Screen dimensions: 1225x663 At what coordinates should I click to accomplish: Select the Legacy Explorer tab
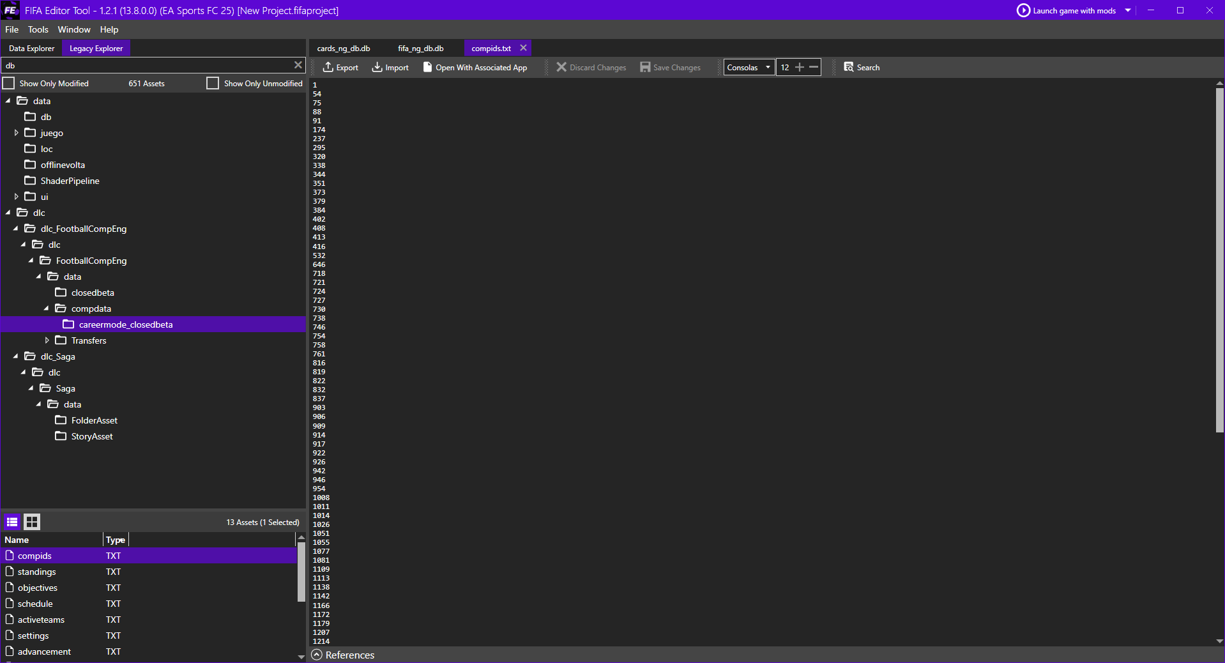(96, 48)
